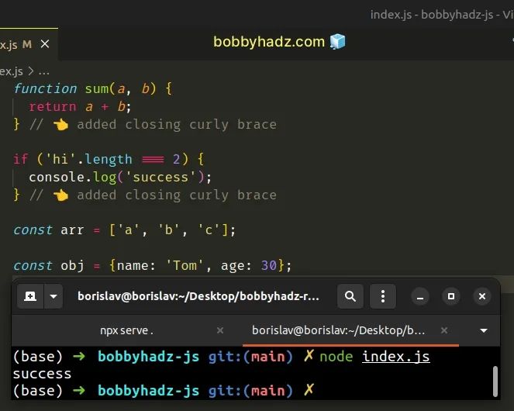Screen dimensions: 514x411
Task: Click last terminal prompt line
Action: point(164,391)
